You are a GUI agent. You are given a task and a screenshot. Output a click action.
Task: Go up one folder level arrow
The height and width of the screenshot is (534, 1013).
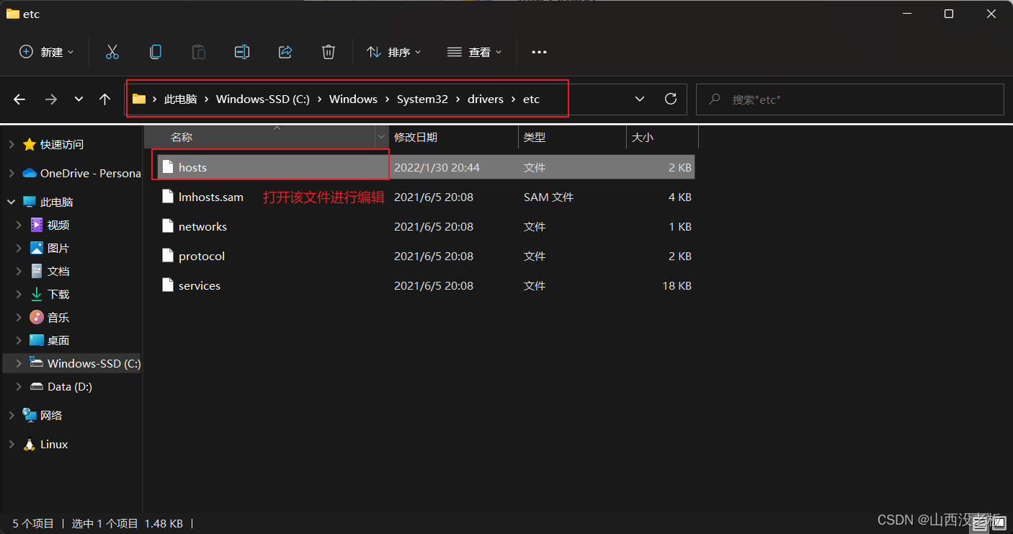tap(105, 99)
